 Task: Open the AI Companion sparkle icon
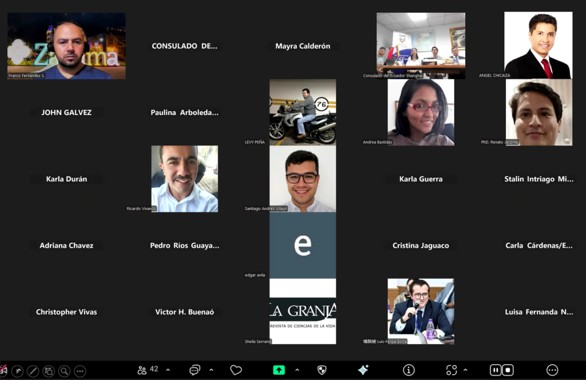pyautogui.click(x=363, y=370)
